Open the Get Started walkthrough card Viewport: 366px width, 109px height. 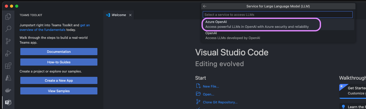point(353,91)
